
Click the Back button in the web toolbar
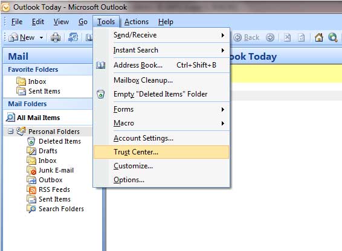point(247,37)
